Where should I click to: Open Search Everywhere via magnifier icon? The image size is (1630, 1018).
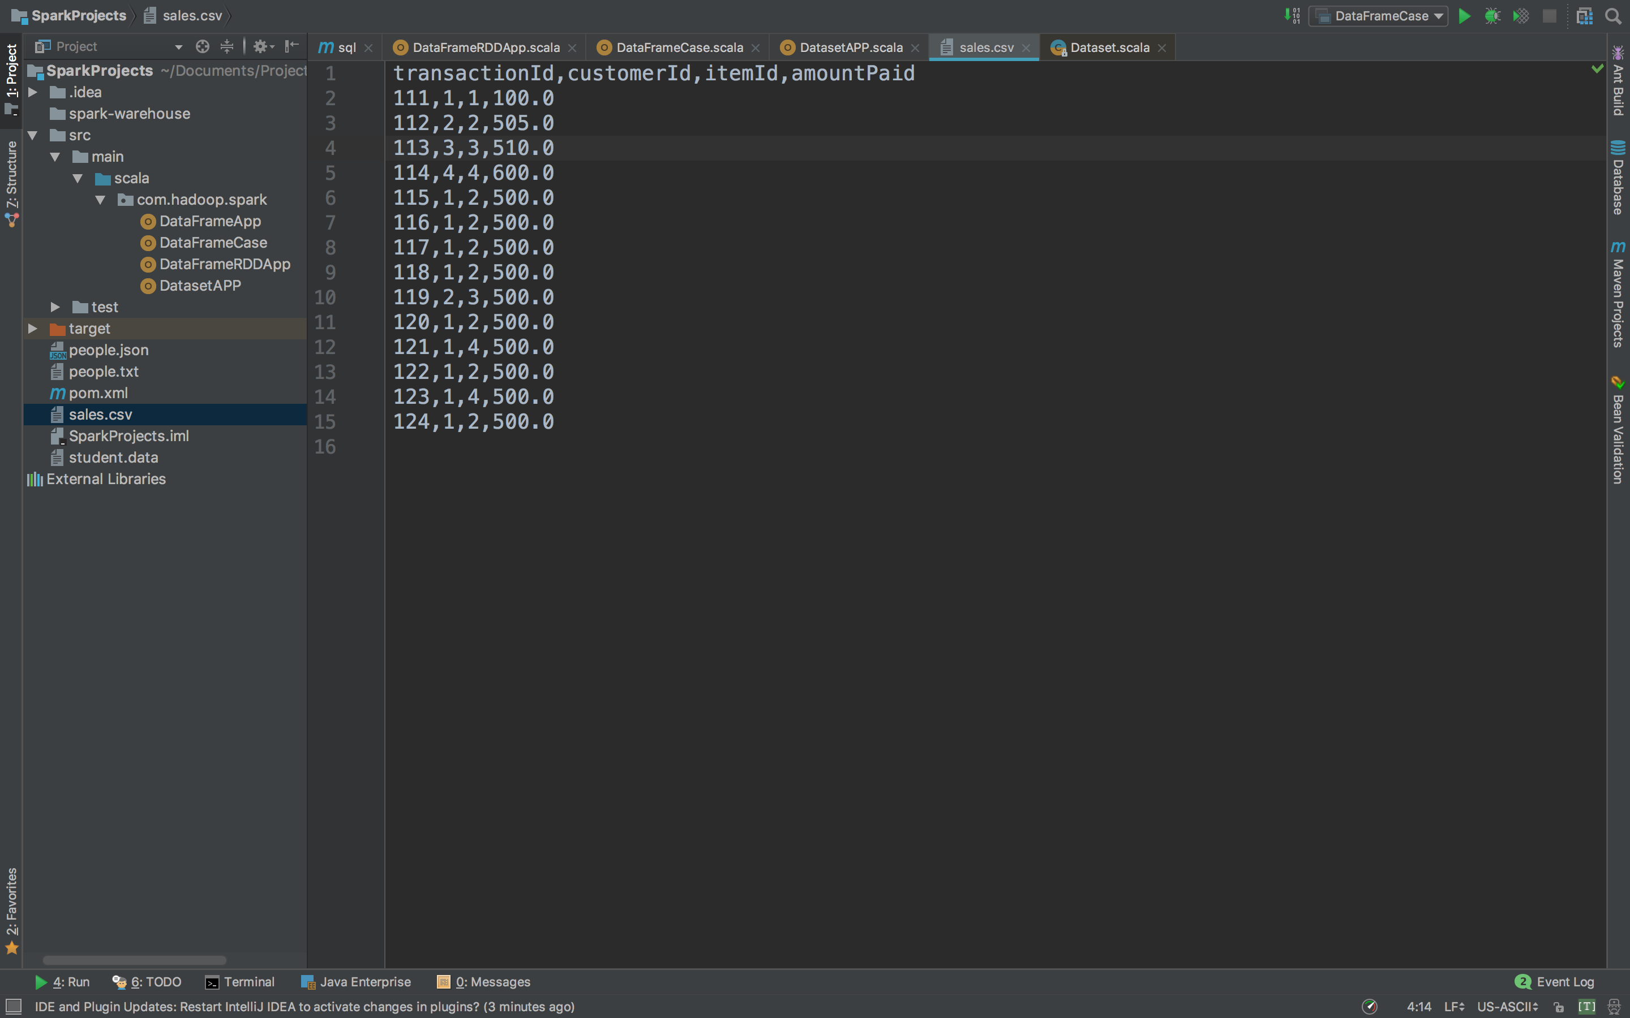(x=1612, y=15)
